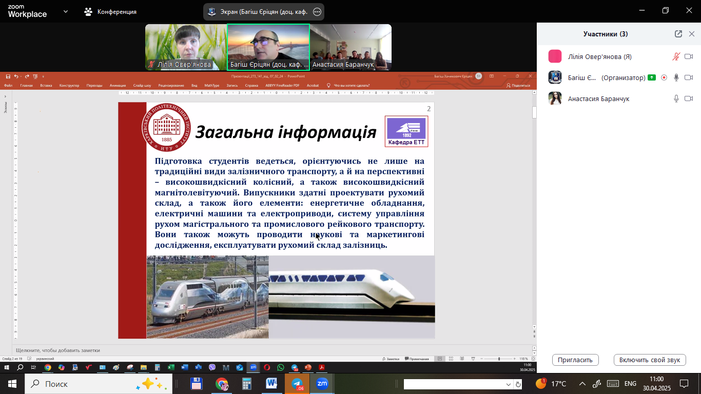Screen dimensions: 701x394
Task: Switch to slide sorter view in the PowerPoint status bar
Action: pos(451,359)
